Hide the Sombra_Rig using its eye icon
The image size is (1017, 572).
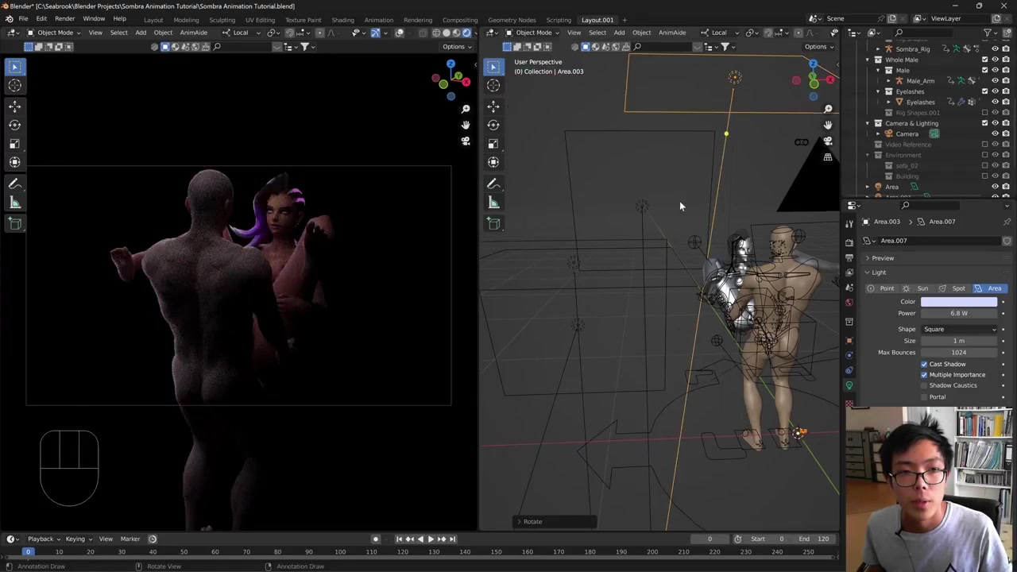click(x=995, y=49)
